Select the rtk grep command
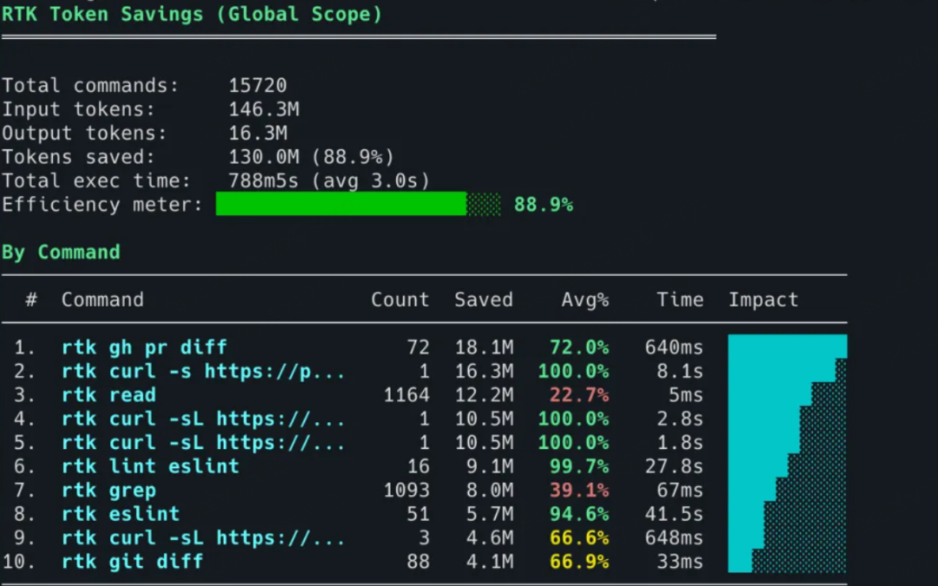 pos(109,491)
